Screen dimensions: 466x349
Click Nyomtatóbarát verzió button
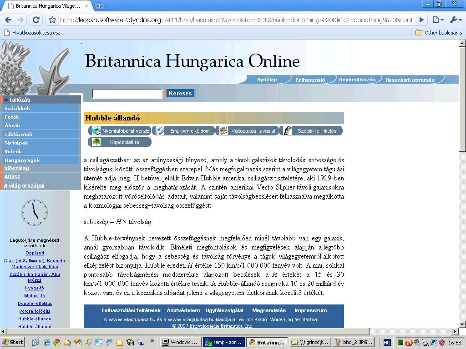[120, 130]
